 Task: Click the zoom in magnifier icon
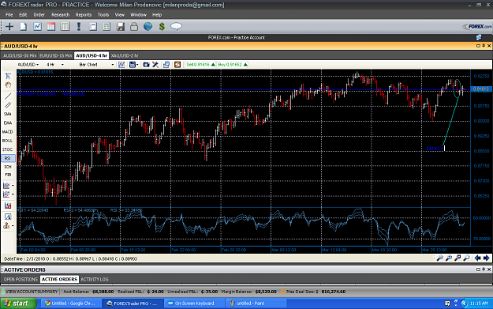click(x=449, y=258)
